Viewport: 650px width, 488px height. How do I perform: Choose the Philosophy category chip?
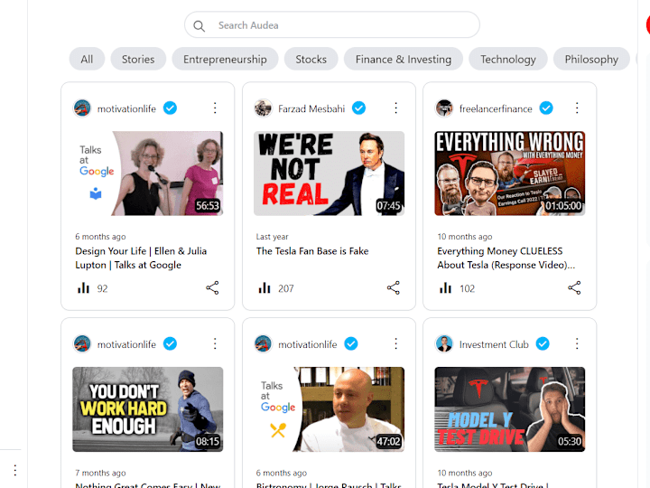[591, 59]
